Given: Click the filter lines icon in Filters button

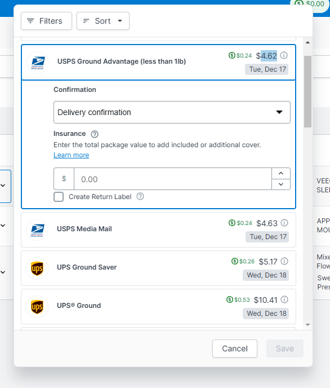Looking at the screenshot, I should click(30, 21).
